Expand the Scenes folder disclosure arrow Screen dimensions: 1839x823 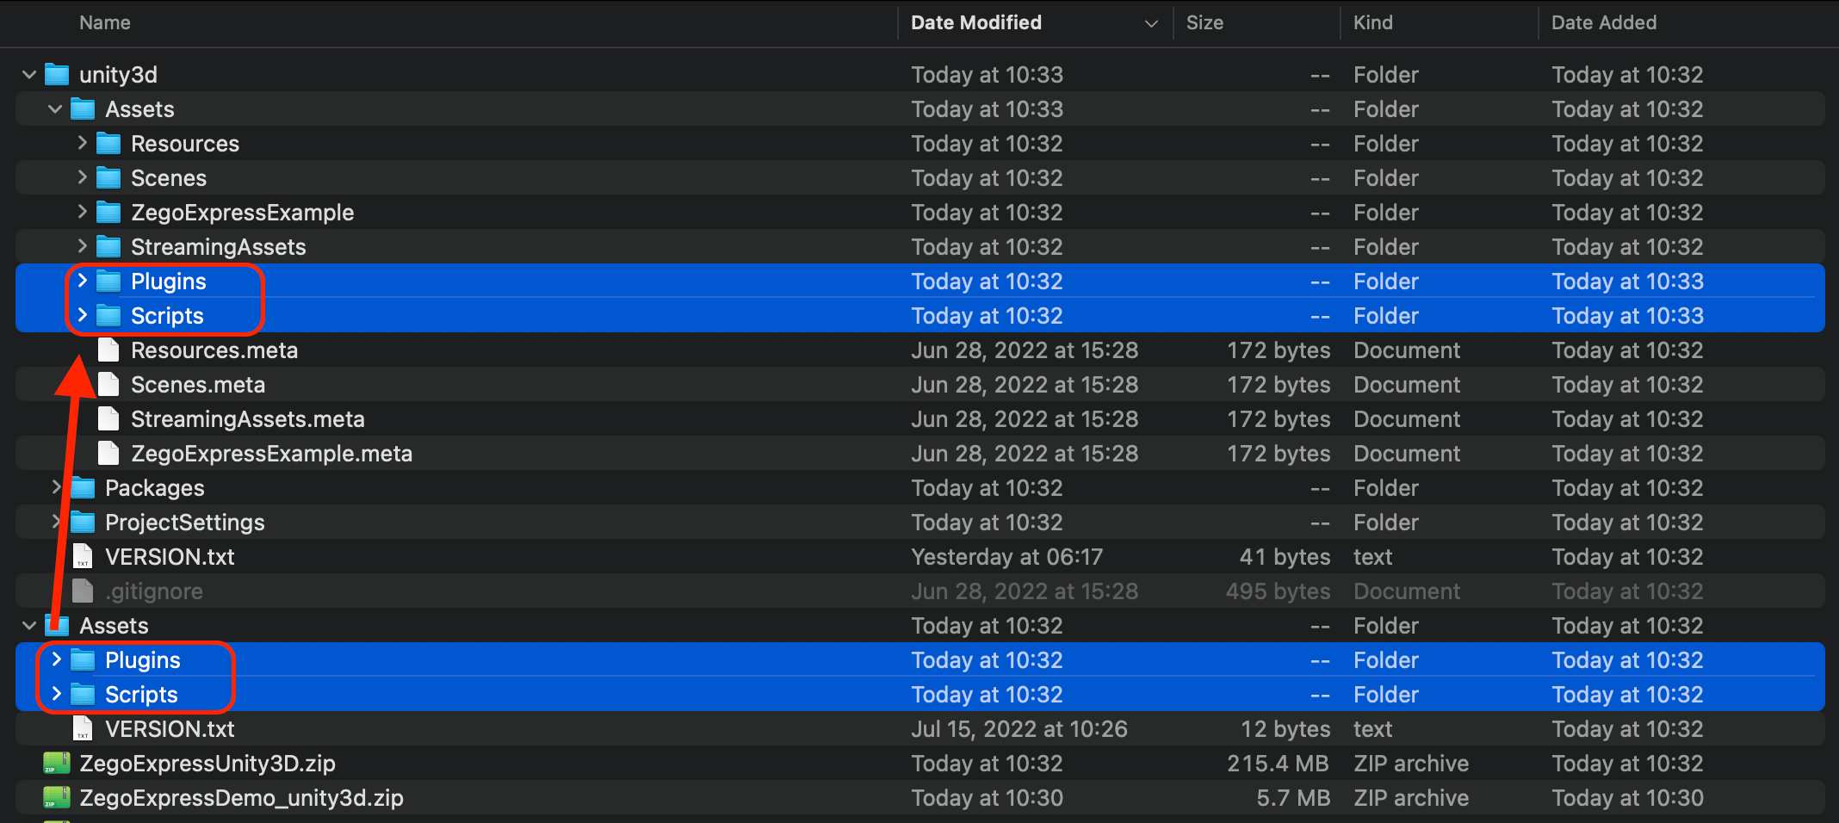(x=83, y=177)
